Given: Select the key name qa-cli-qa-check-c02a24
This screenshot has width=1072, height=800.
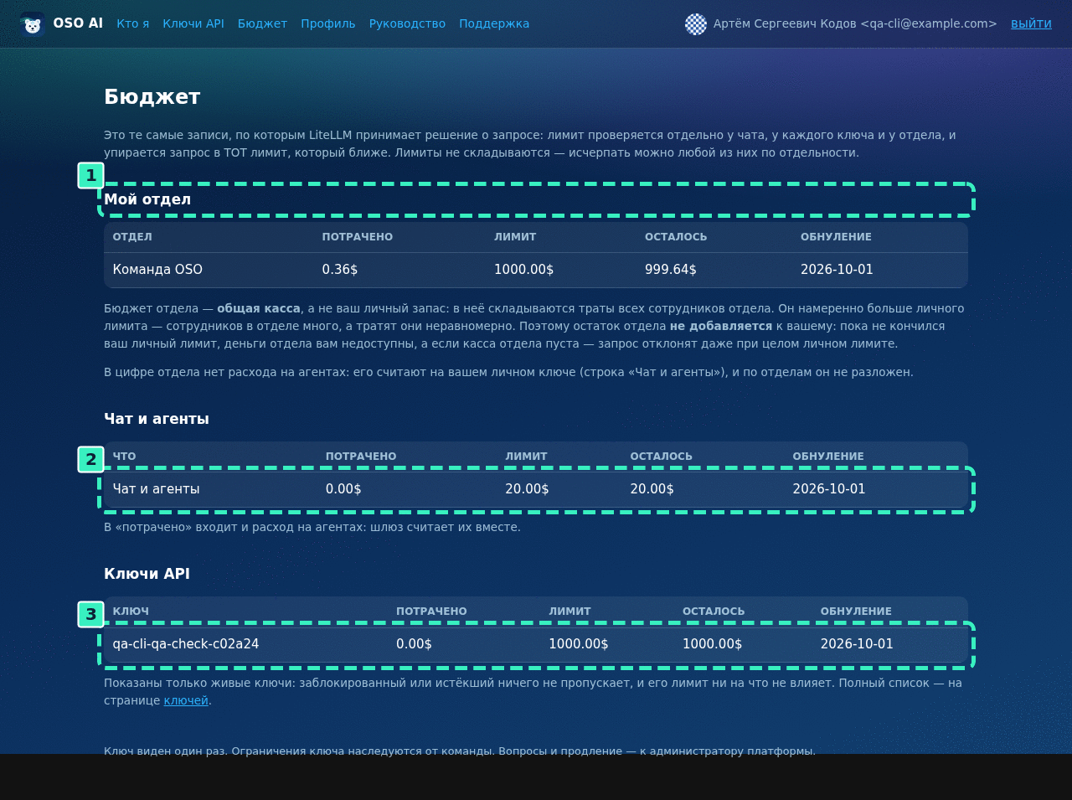Looking at the screenshot, I should pyautogui.click(x=186, y=644).
